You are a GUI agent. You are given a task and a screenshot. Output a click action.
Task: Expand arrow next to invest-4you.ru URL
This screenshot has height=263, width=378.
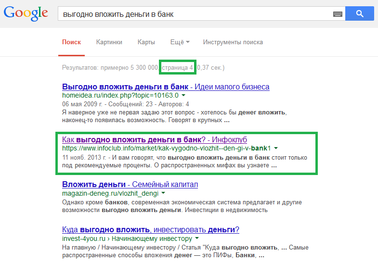tap(197, 238)
